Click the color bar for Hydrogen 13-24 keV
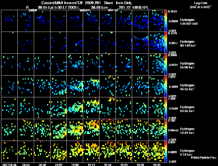218x166 pixels. tap(166, 130)
